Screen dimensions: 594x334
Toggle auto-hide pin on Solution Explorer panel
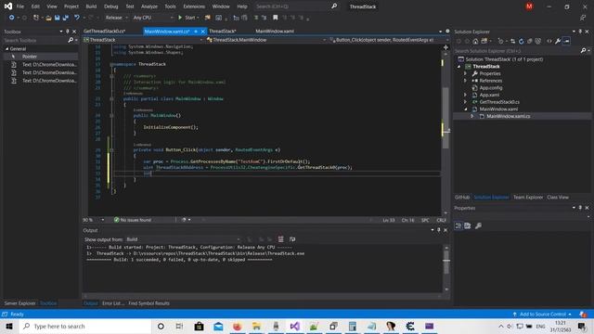[x=580, y=32]
